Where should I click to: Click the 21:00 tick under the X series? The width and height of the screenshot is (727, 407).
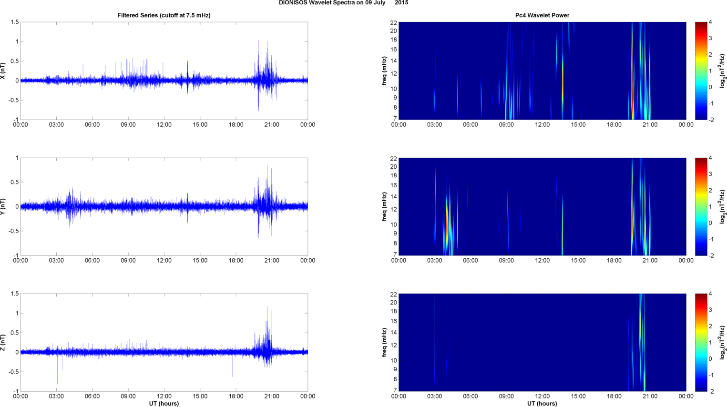pos(272,125)
